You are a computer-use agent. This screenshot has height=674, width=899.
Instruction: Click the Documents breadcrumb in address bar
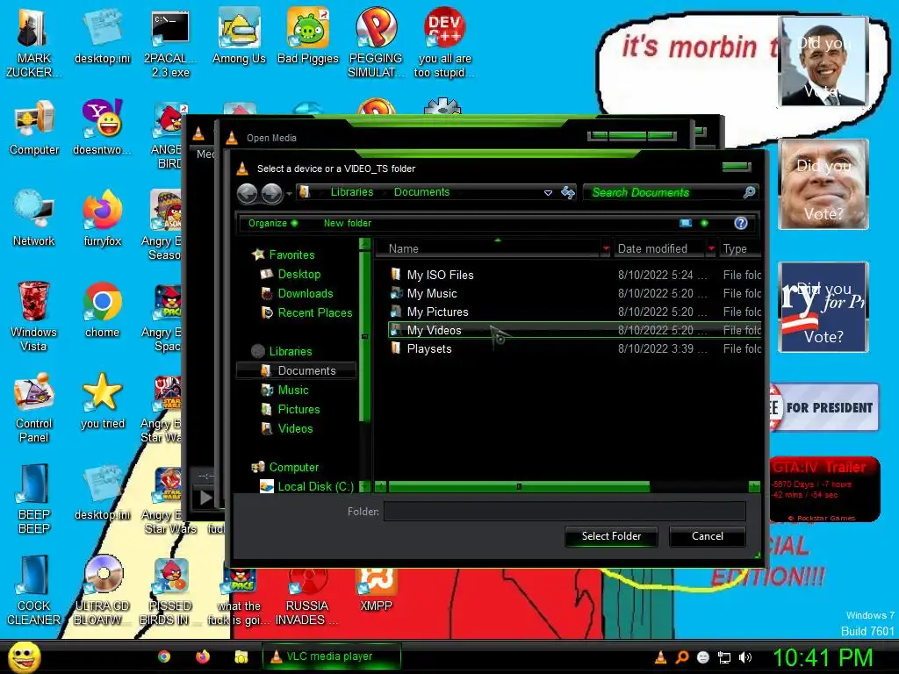point(422,192)
